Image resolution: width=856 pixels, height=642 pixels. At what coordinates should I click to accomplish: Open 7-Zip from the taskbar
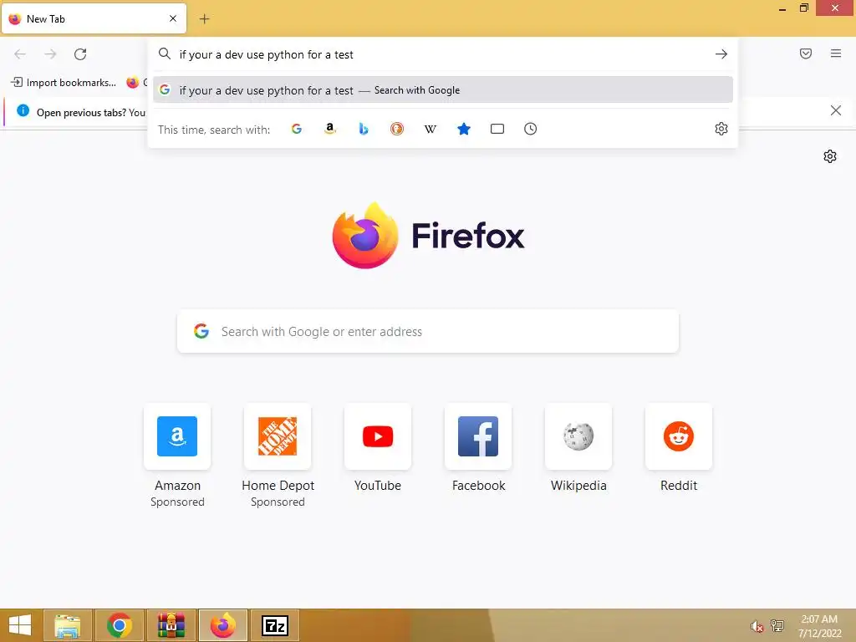275,625
